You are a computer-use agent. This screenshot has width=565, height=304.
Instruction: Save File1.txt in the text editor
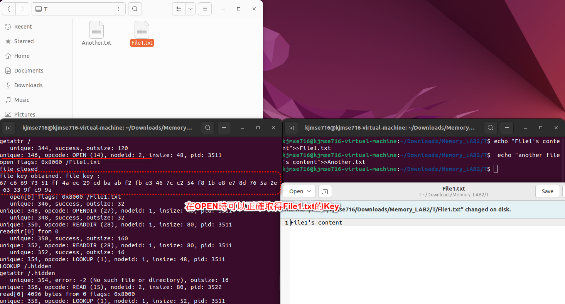547,191
